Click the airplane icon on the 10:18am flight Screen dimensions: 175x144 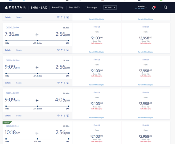click(37, 133)
